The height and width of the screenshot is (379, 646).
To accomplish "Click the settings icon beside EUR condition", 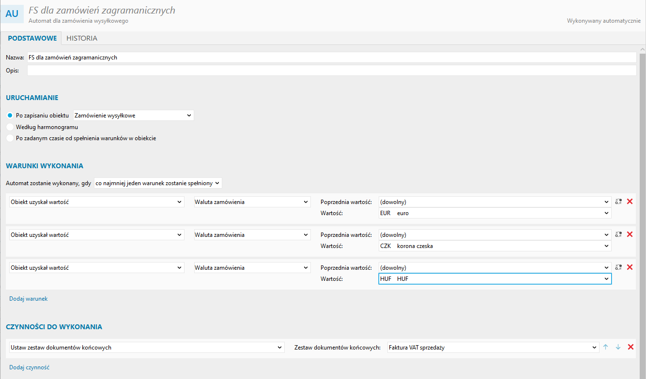I will click(618, 202).
